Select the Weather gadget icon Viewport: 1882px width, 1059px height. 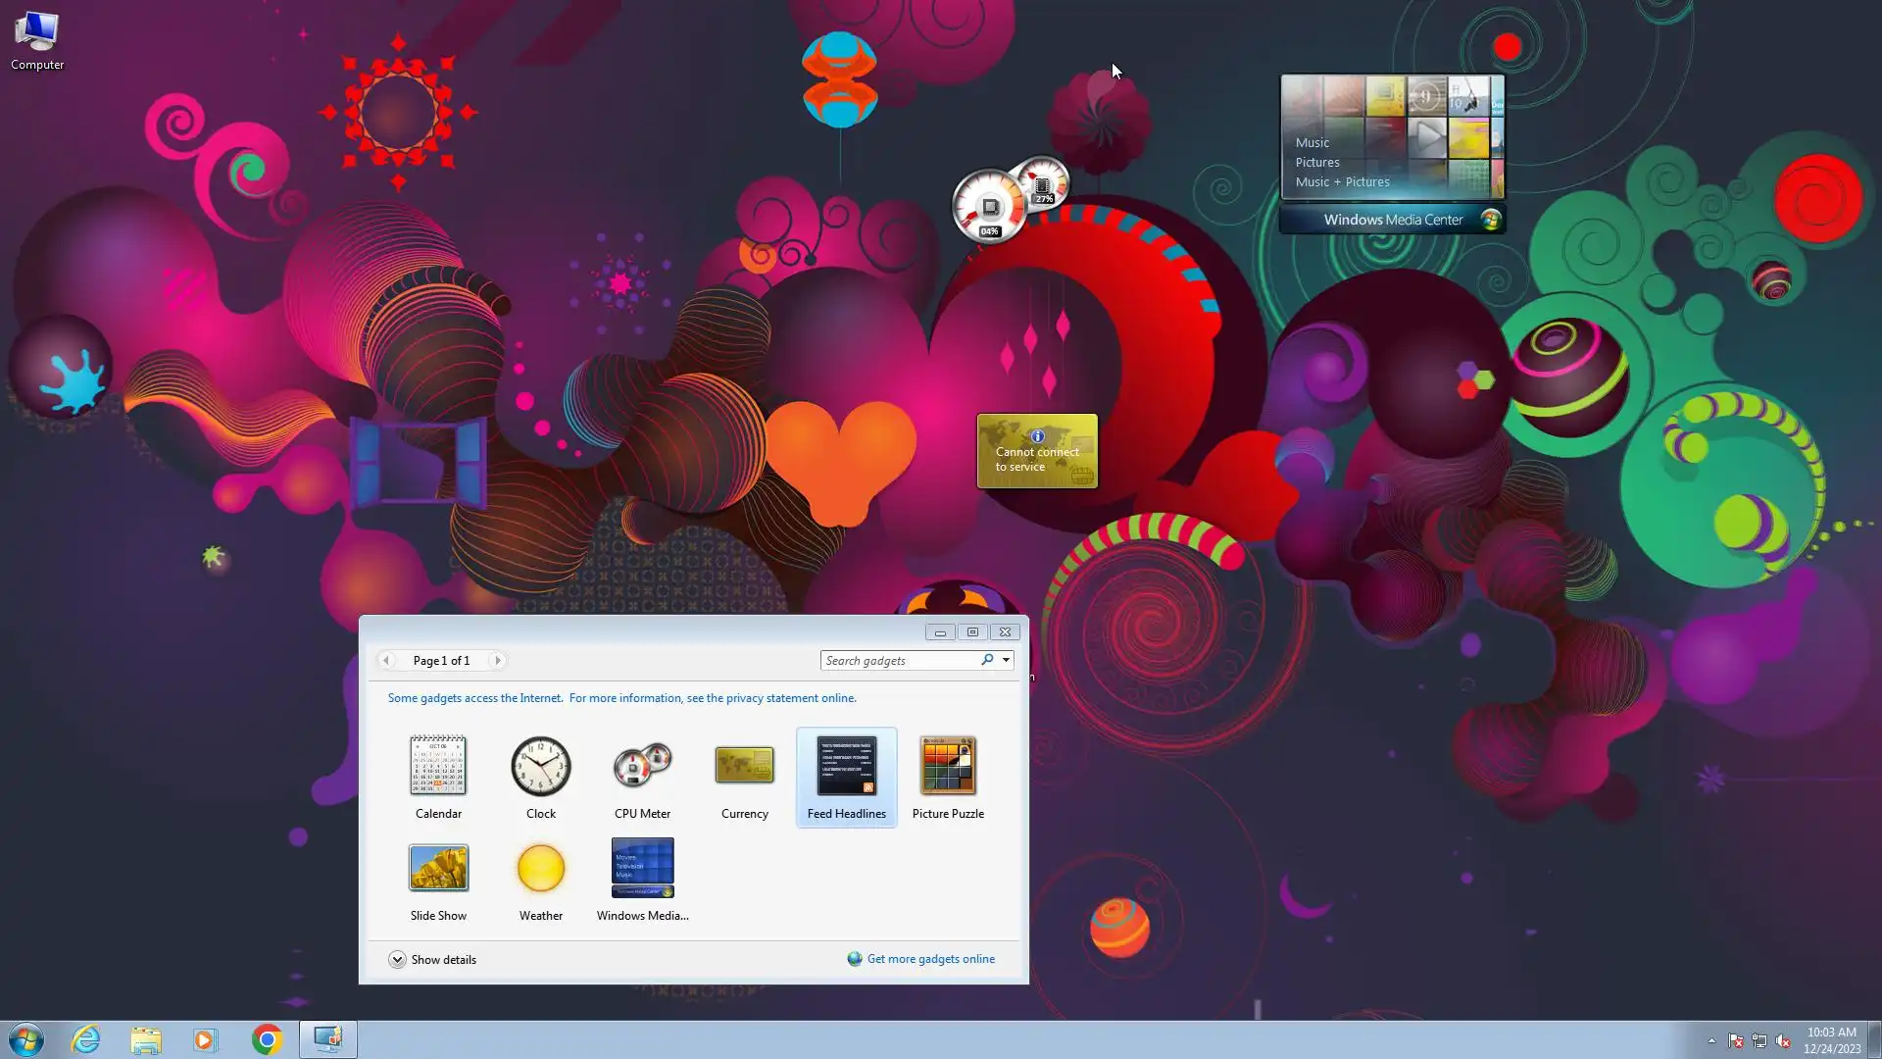click(540, 868)
